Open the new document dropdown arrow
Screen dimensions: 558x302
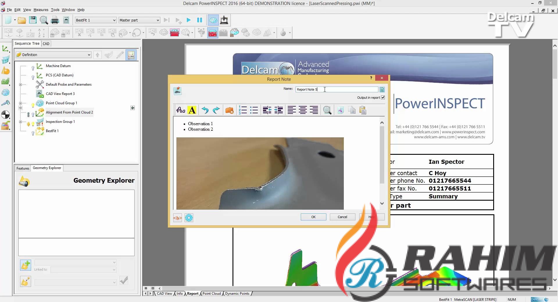(x=15, y=20)
